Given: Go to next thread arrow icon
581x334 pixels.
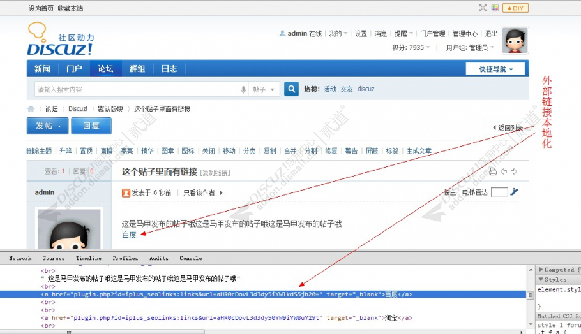Looking at the screenshot, I should pos(513,171).
